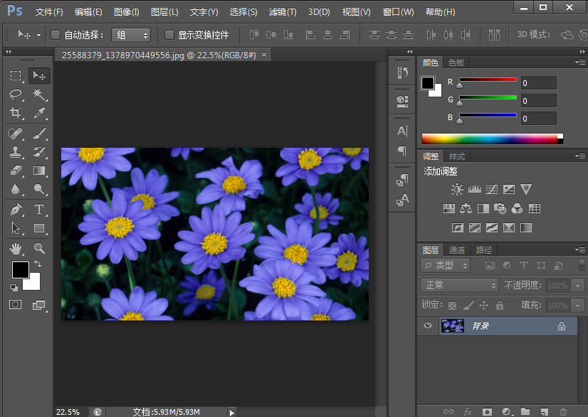The image size is (588, 417).
Task: Switch to the Channels tab
Action: [457, 249]
